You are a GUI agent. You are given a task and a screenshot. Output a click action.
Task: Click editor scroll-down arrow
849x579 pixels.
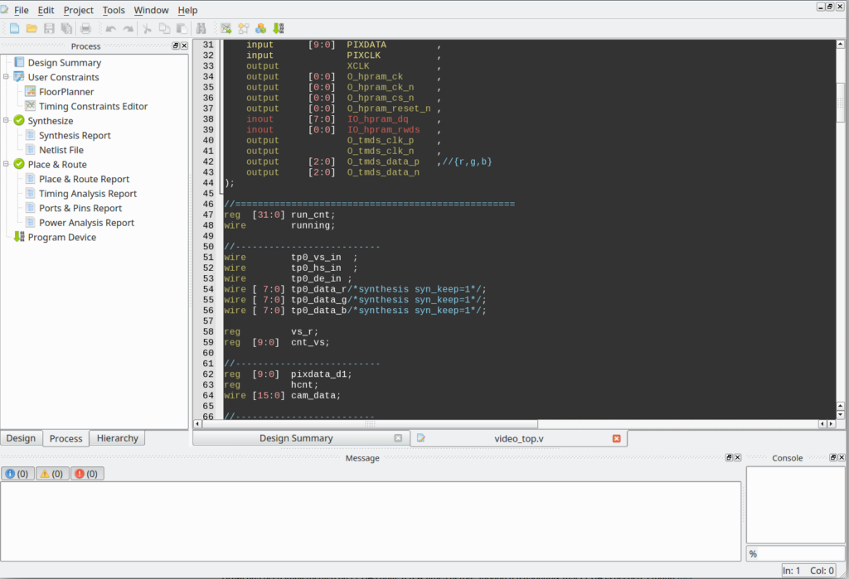pos(841,415)
